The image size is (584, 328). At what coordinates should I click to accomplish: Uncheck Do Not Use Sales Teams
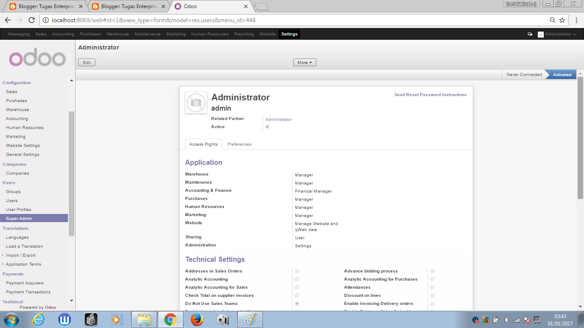tap(297, 303)
